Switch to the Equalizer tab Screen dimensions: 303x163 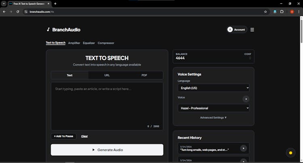89,43
